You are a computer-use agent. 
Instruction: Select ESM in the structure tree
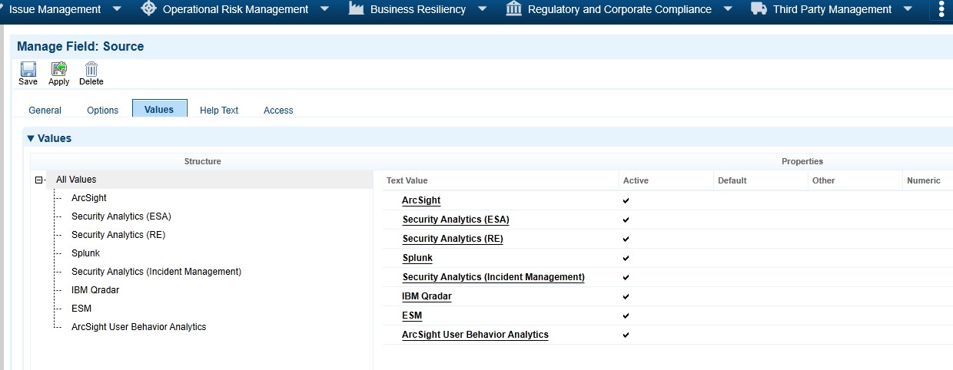[x=81, y=309]
